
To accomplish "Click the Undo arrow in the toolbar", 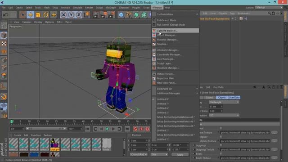I will (x=5, y=15).
